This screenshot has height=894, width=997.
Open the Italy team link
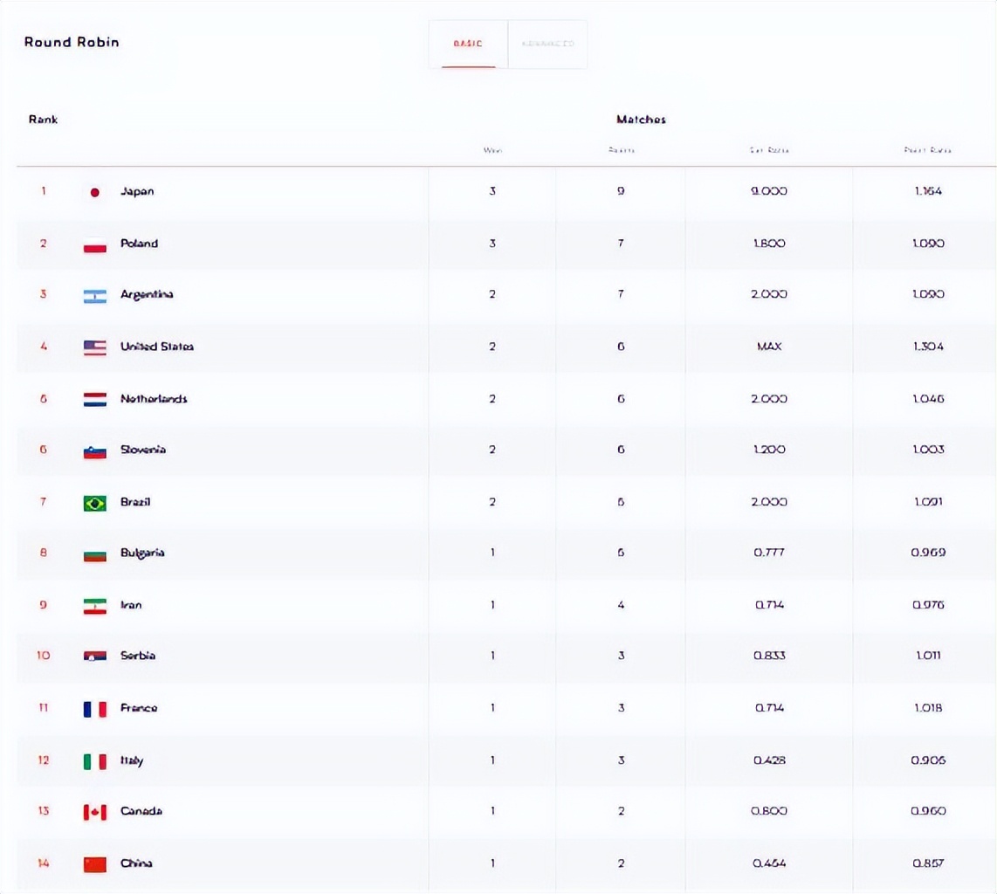(132, 760)
